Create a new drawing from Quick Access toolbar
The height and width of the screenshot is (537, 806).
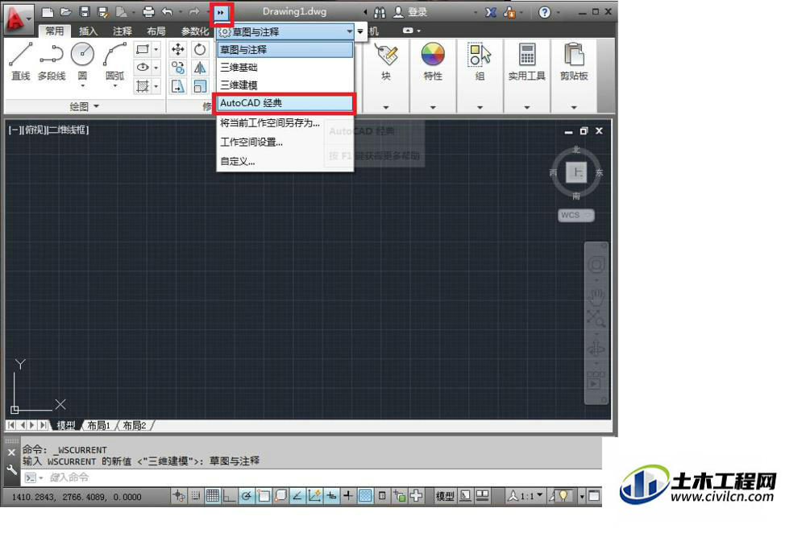(48, 12)
